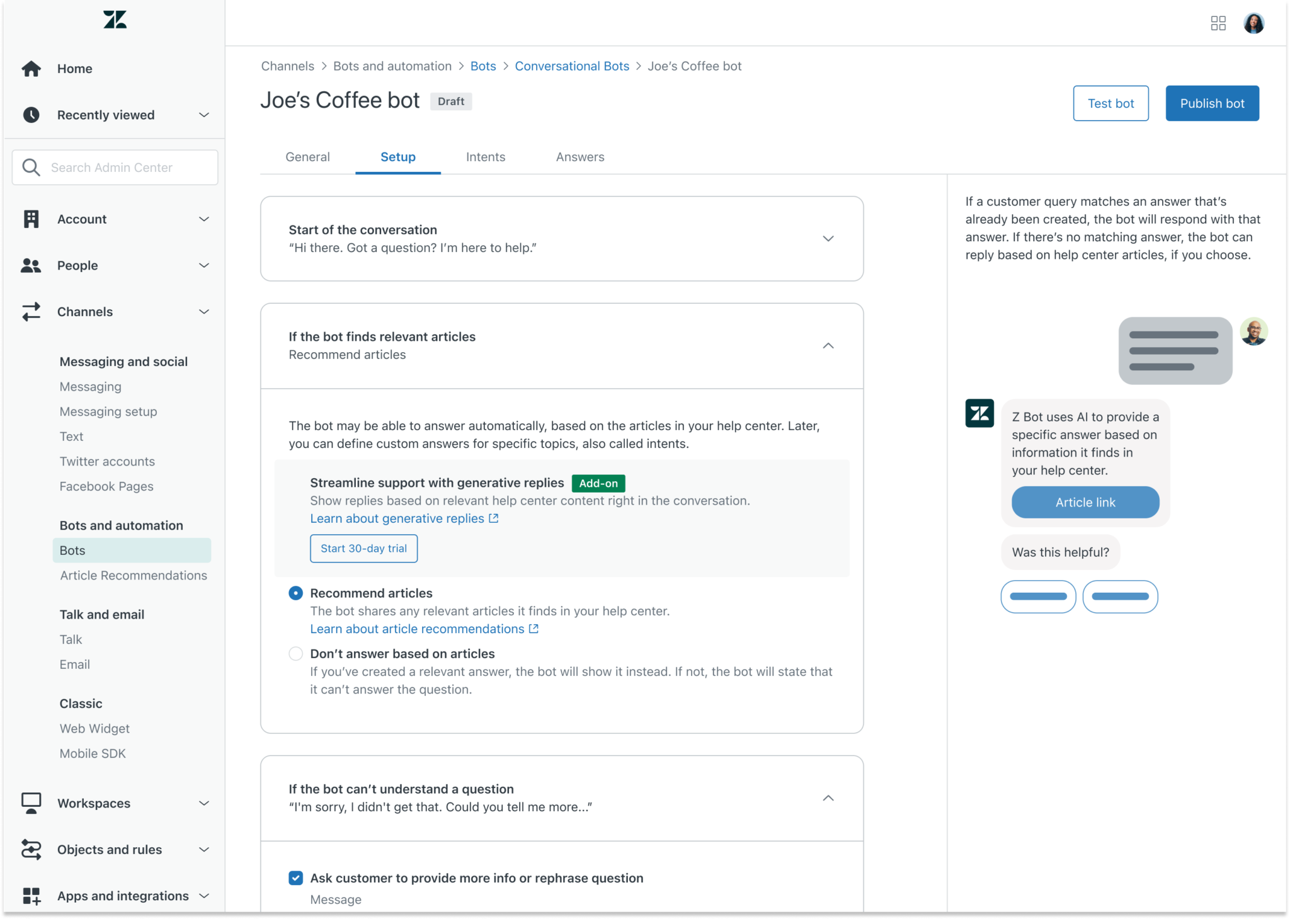
Task: Click the Apps and integrations icon
Action: [31, 896]
